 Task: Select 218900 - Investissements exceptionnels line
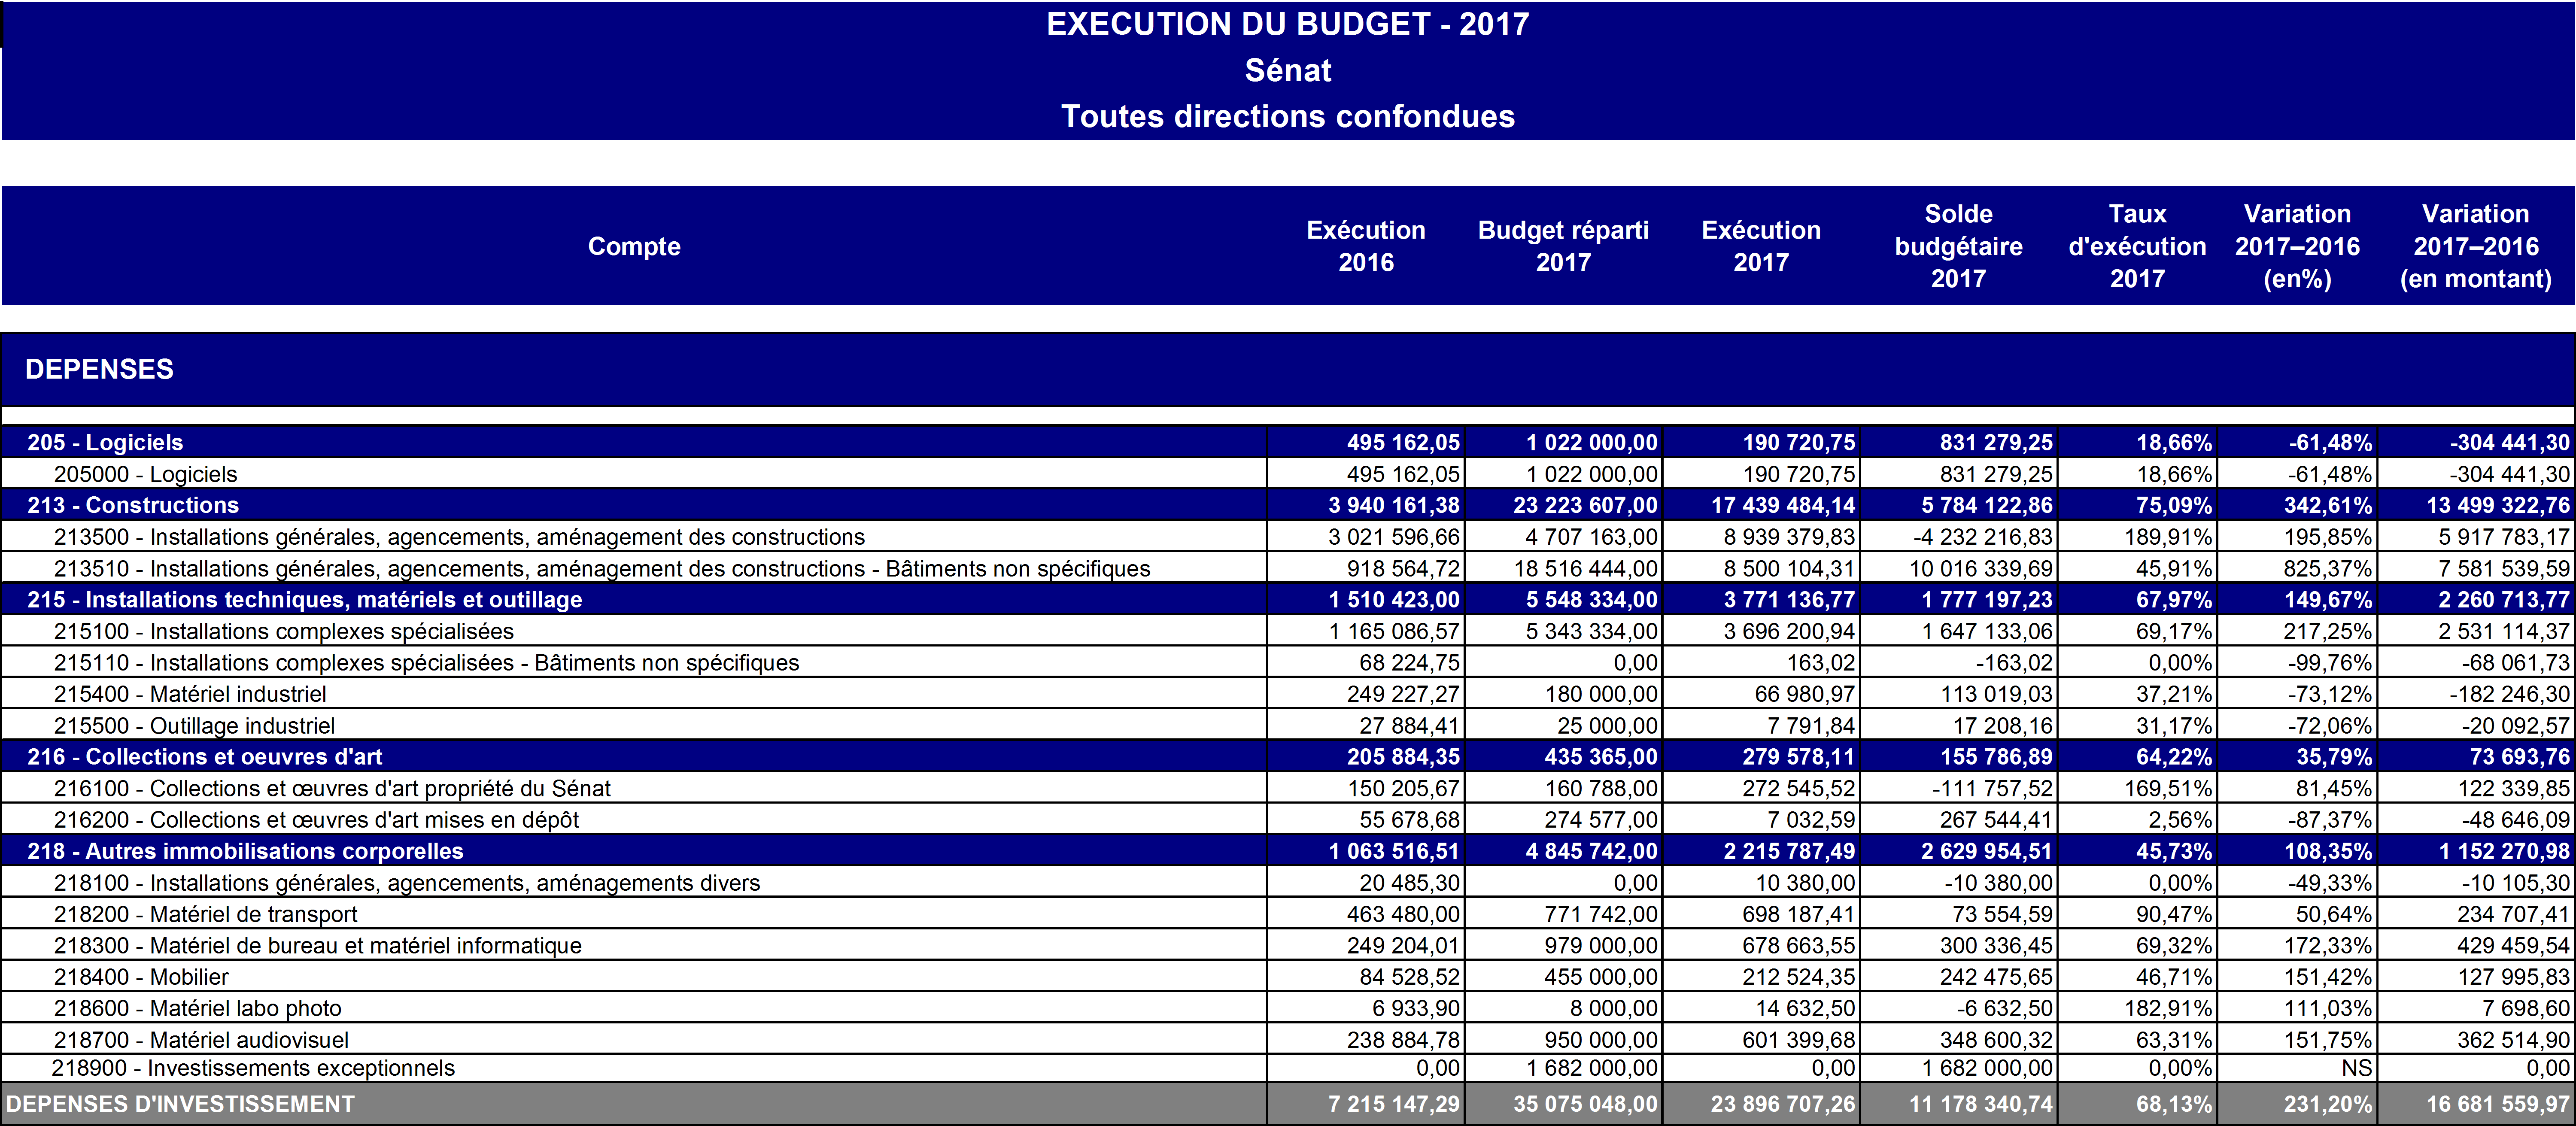pos(253,1068)
